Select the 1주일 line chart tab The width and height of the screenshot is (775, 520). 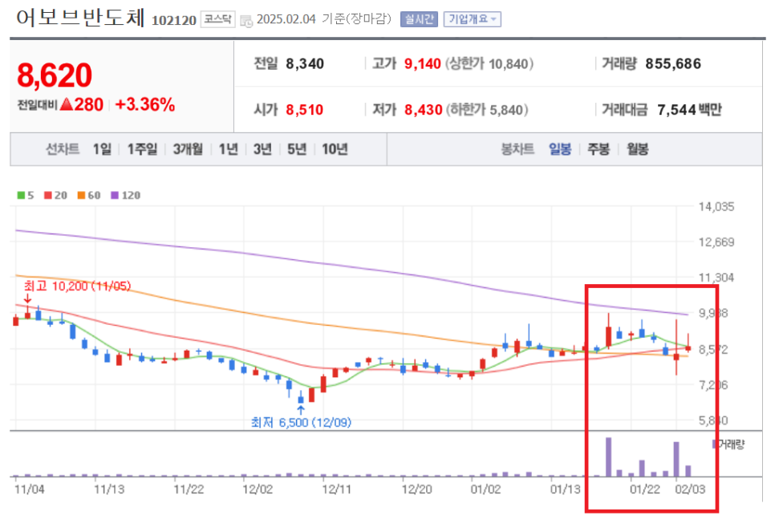click(142, 148)
